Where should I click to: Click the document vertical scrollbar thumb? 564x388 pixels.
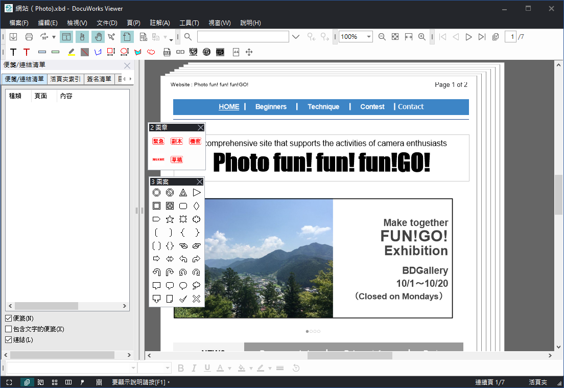tap(558, 195)
